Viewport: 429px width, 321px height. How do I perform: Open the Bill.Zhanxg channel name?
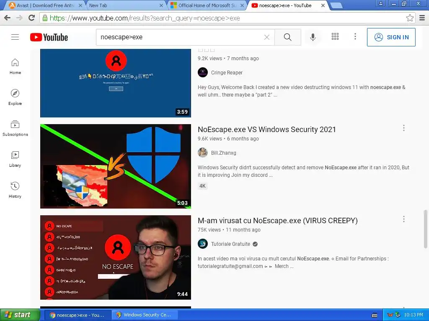(x=224, y=153)
